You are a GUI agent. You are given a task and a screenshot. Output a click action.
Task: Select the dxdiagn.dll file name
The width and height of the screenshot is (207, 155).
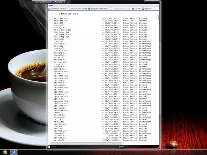[60, 124]
